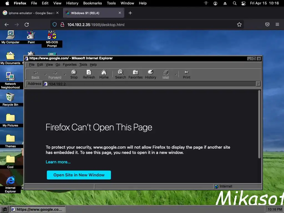Open MS-DOS Prompt desktop shortcut

(x=52, y=39)
